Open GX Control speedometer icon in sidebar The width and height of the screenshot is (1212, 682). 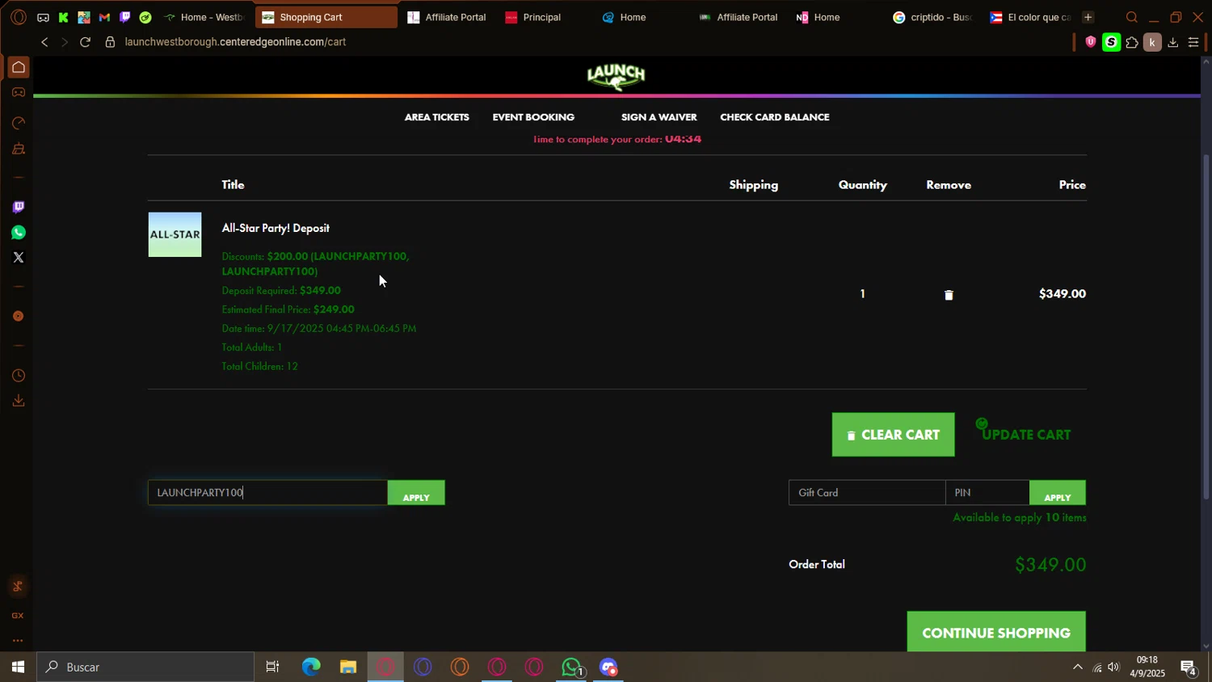click(x=19, y=123)
